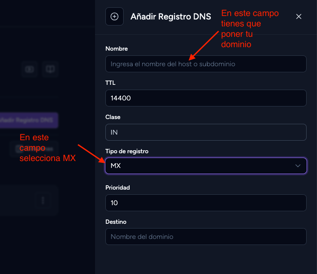This screenshot has width=317, height=274.
Task: Click the circled plus icon in the panel header
Action: click(x=114, y=16)
